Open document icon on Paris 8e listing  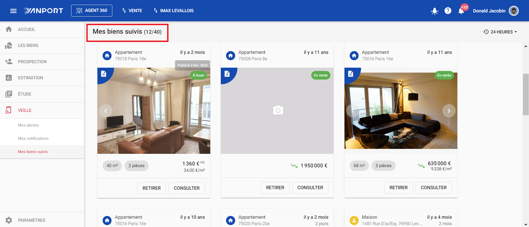(227, 74)
